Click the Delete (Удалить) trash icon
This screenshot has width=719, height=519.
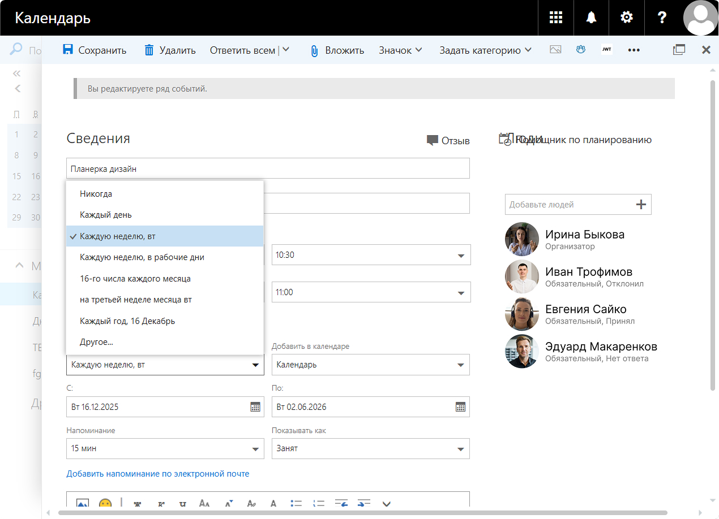(x=149, y=50)
